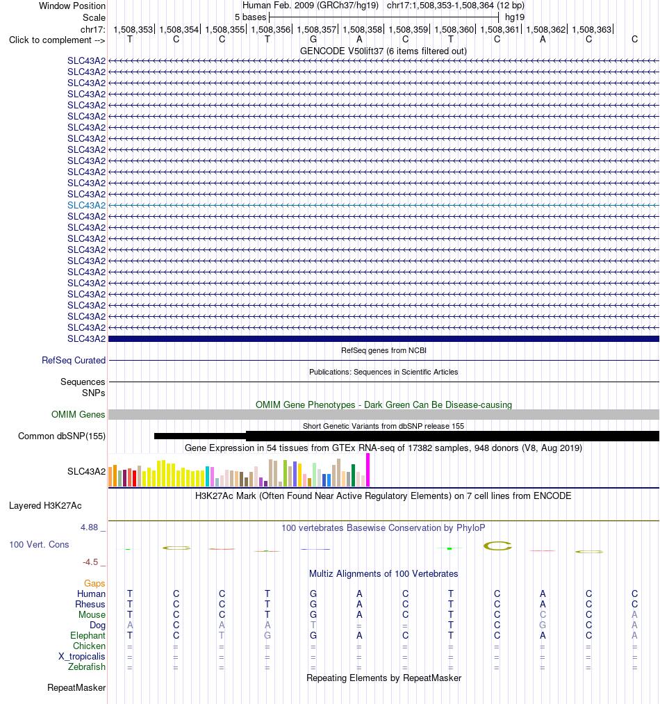
Task: Click the SNPs track label
Action: pyautogui.click(x=93, y=393)
